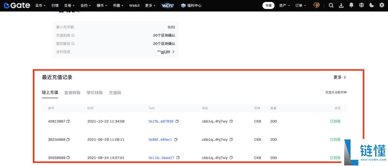Click the download app icon
Viewport: 388px width, 166px height.
point(341,5)
